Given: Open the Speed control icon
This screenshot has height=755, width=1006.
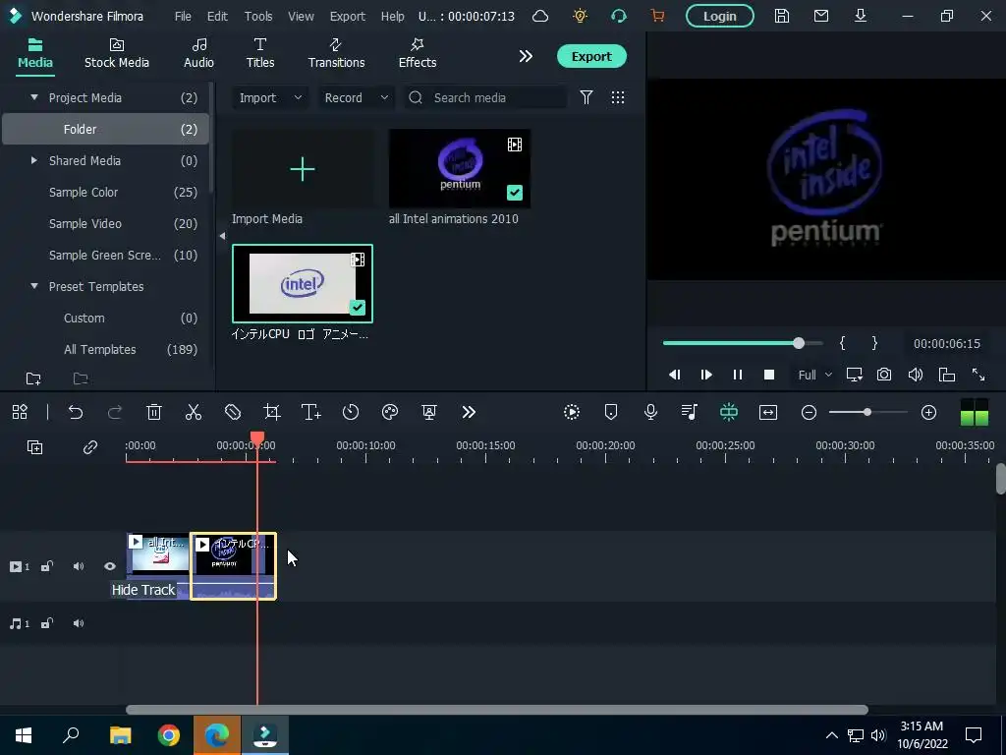Looking at the screenshot, I should coord(351,412).
